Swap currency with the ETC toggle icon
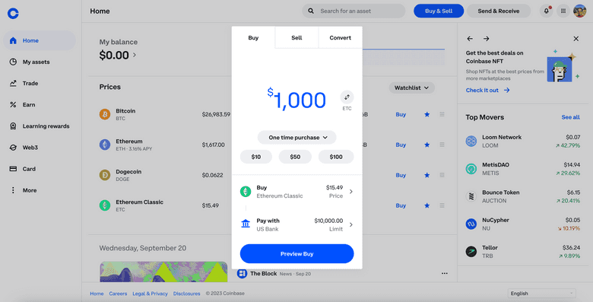The height and width of the screenshot is (302, 593). click(347, 97)
